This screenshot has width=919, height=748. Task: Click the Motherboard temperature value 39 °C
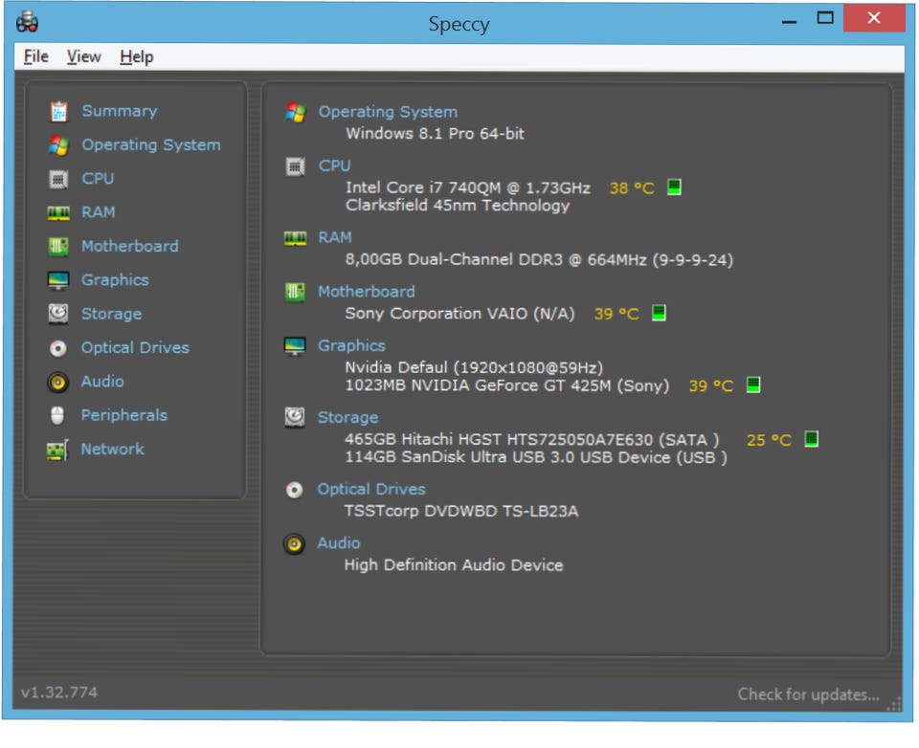click(616, 314)
